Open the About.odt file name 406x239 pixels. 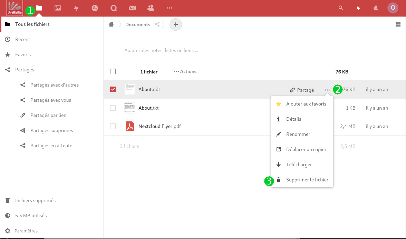(x=149, y=89)
